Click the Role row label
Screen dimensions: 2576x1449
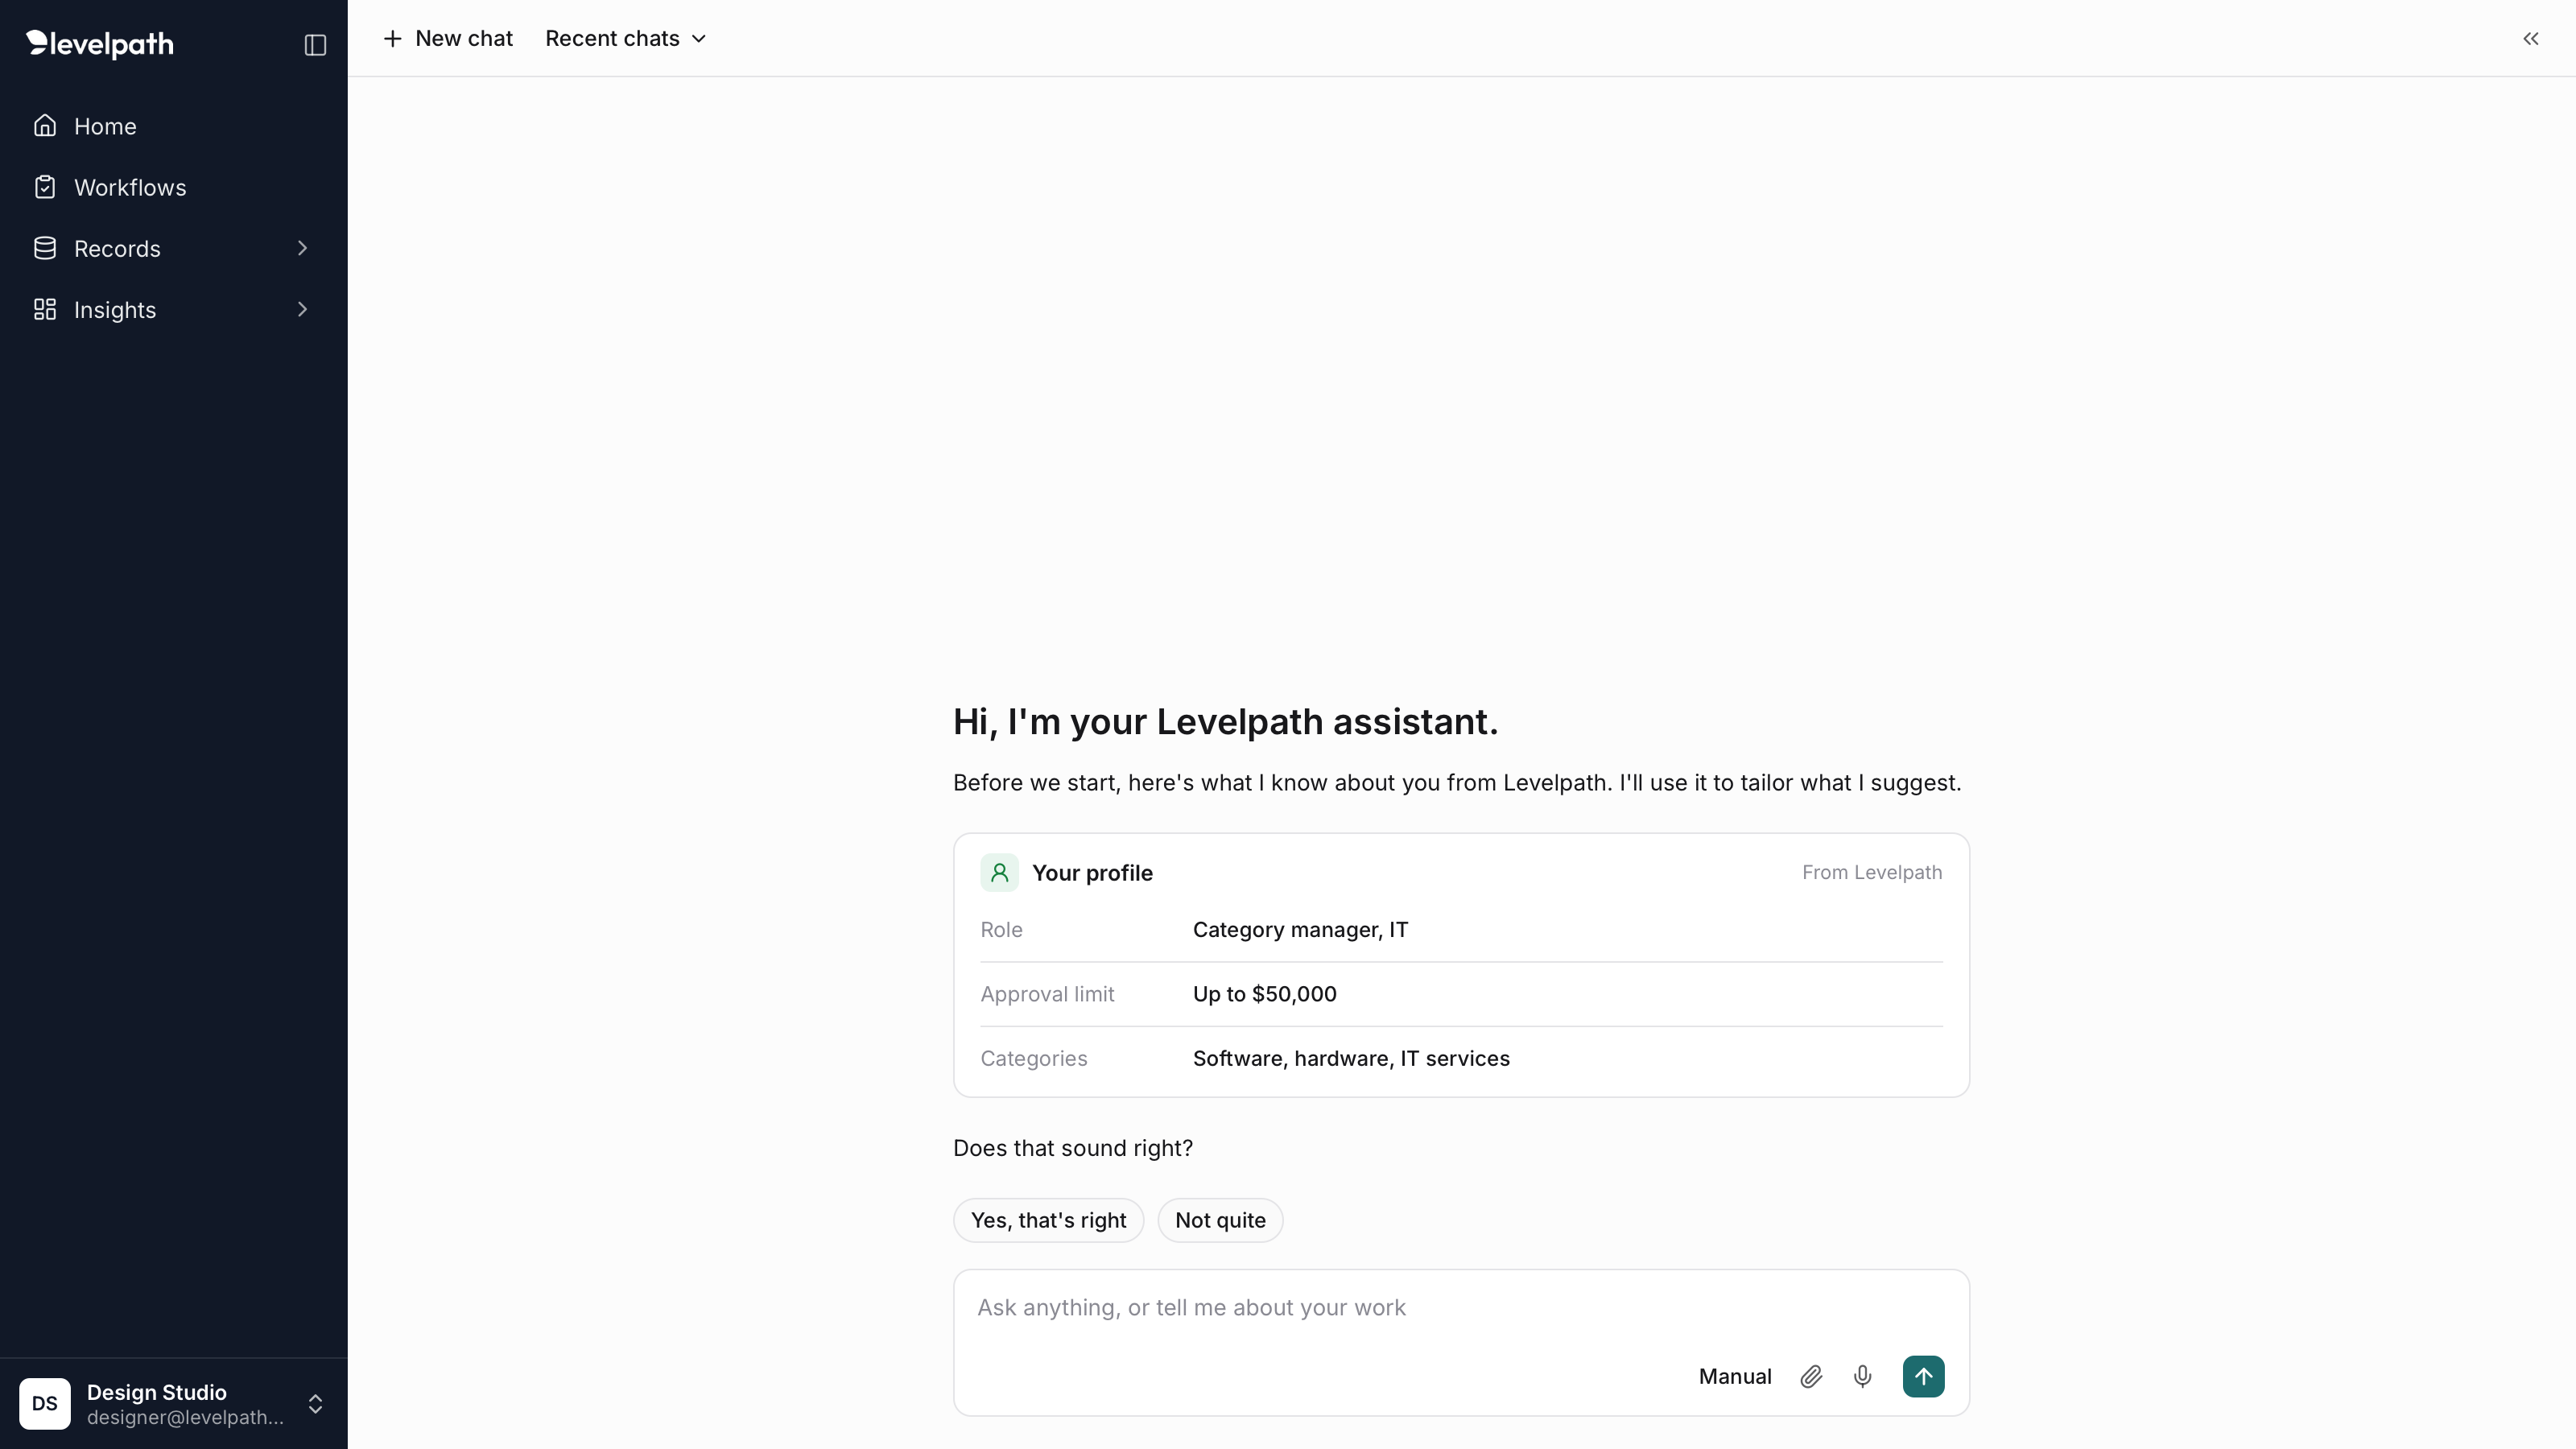coord(1001,929)
